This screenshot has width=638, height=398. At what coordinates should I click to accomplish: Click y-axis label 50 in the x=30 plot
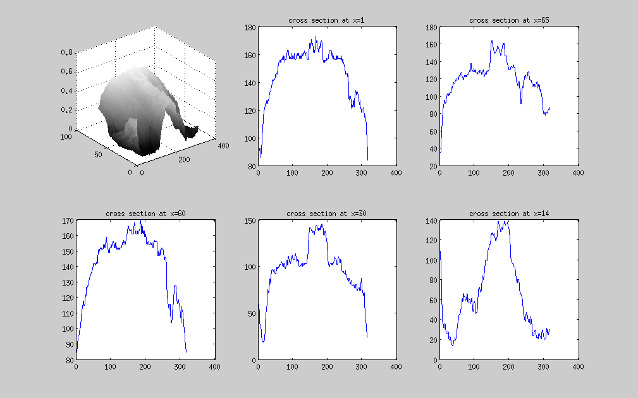(x=252, y=314)
